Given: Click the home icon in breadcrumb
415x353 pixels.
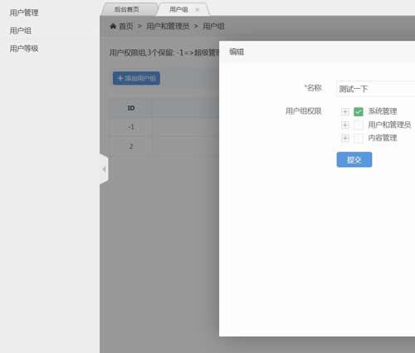Looking at the screenshot, I should 113,27.
